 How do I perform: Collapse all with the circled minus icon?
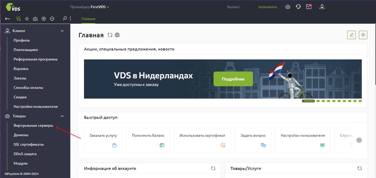[x=52, y=19]
